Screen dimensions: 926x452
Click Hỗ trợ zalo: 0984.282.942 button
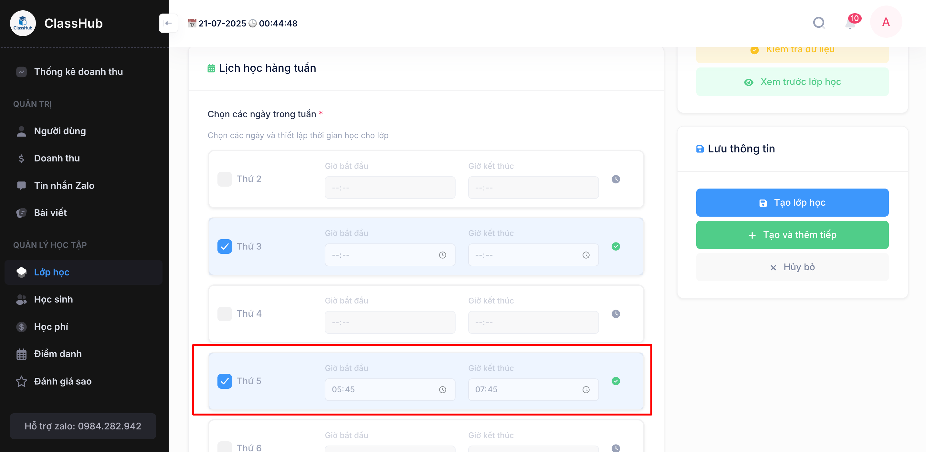pos(83,426)
